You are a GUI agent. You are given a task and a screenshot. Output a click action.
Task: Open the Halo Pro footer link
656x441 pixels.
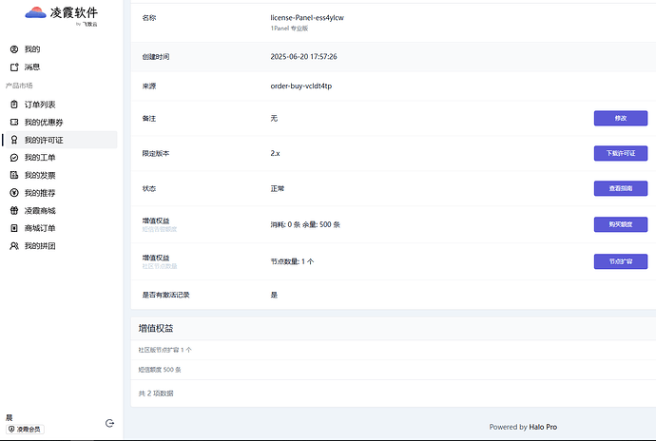click(x=550, y=428)
